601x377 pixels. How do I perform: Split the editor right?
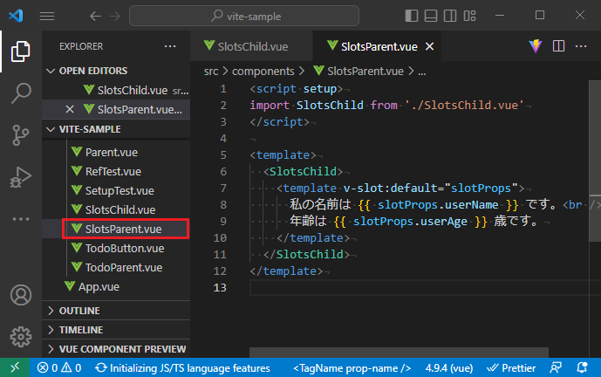pyautogui.click(x=558, y=46)
